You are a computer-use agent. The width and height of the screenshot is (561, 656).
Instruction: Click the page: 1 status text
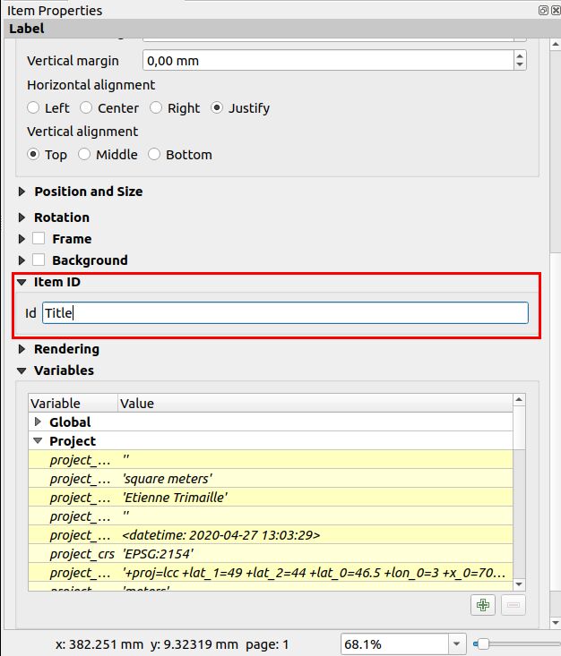point(267,644)
